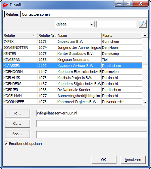Minimize the E-mail window
This screenshot has height=169, width=151.
[119, 4]
